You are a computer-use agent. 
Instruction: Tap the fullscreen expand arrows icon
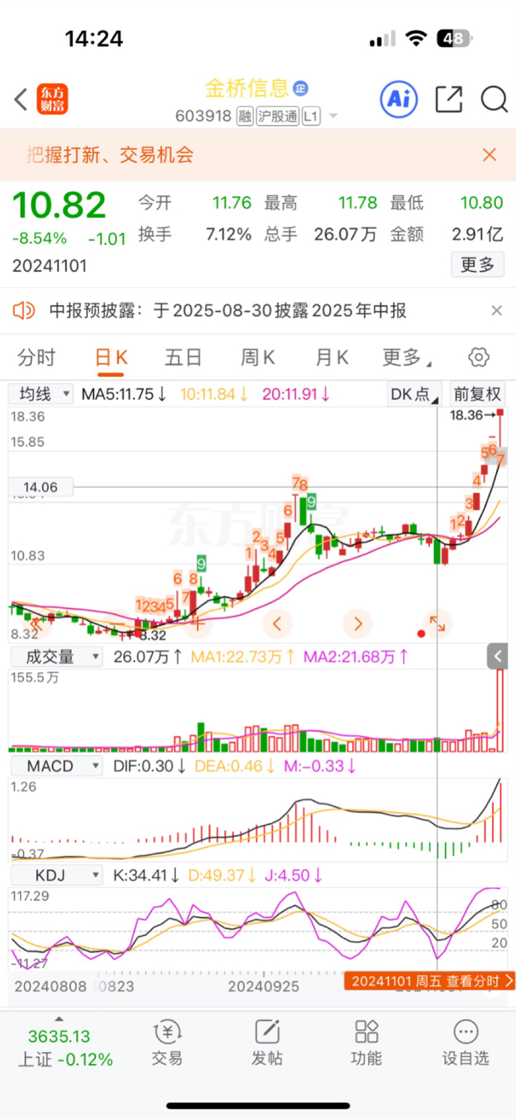437,623
